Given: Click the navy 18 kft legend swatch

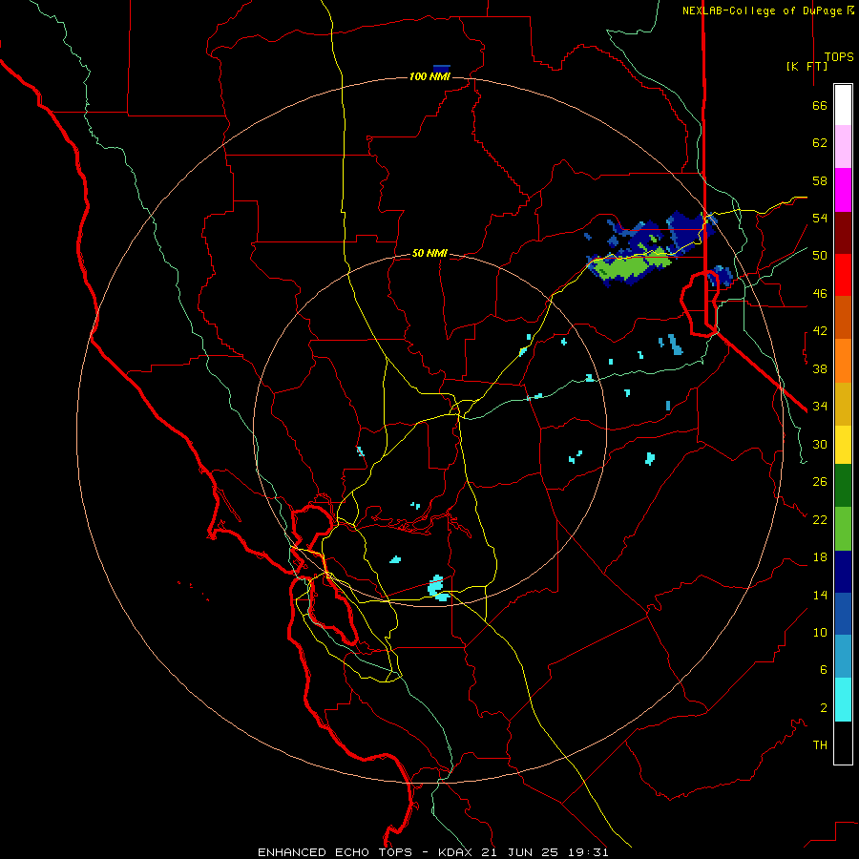Looking at the screenshot, I should tap(843, 572).
